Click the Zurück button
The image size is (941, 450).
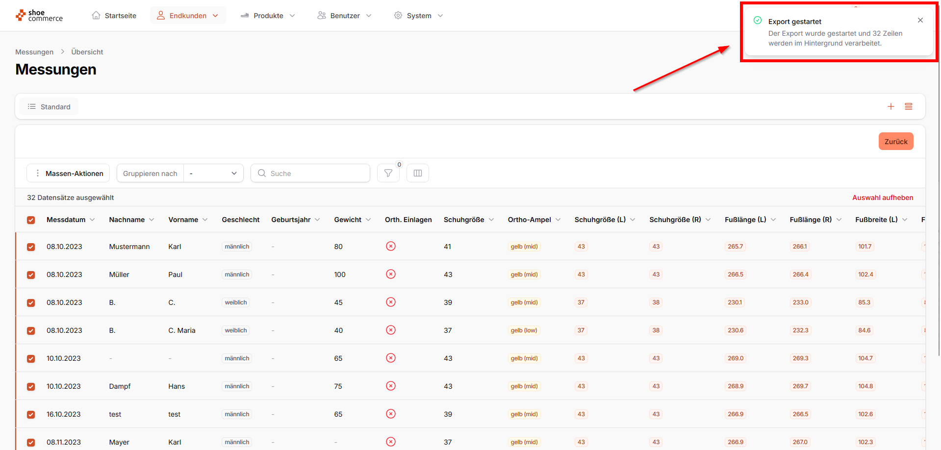pyautogui.click(x=895, y=142)
